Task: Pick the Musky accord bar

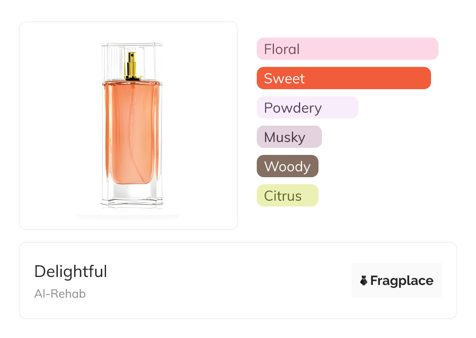Action: (x=289, y=137)
